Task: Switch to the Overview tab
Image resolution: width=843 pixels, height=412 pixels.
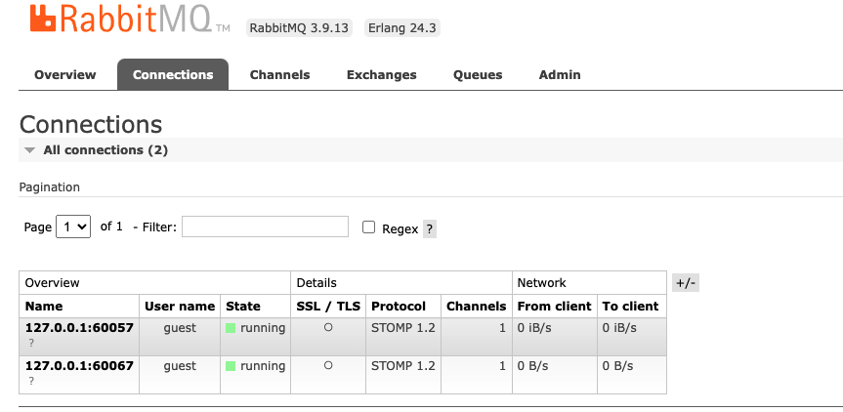Action: pyautogui.click(x=65, y=75)
